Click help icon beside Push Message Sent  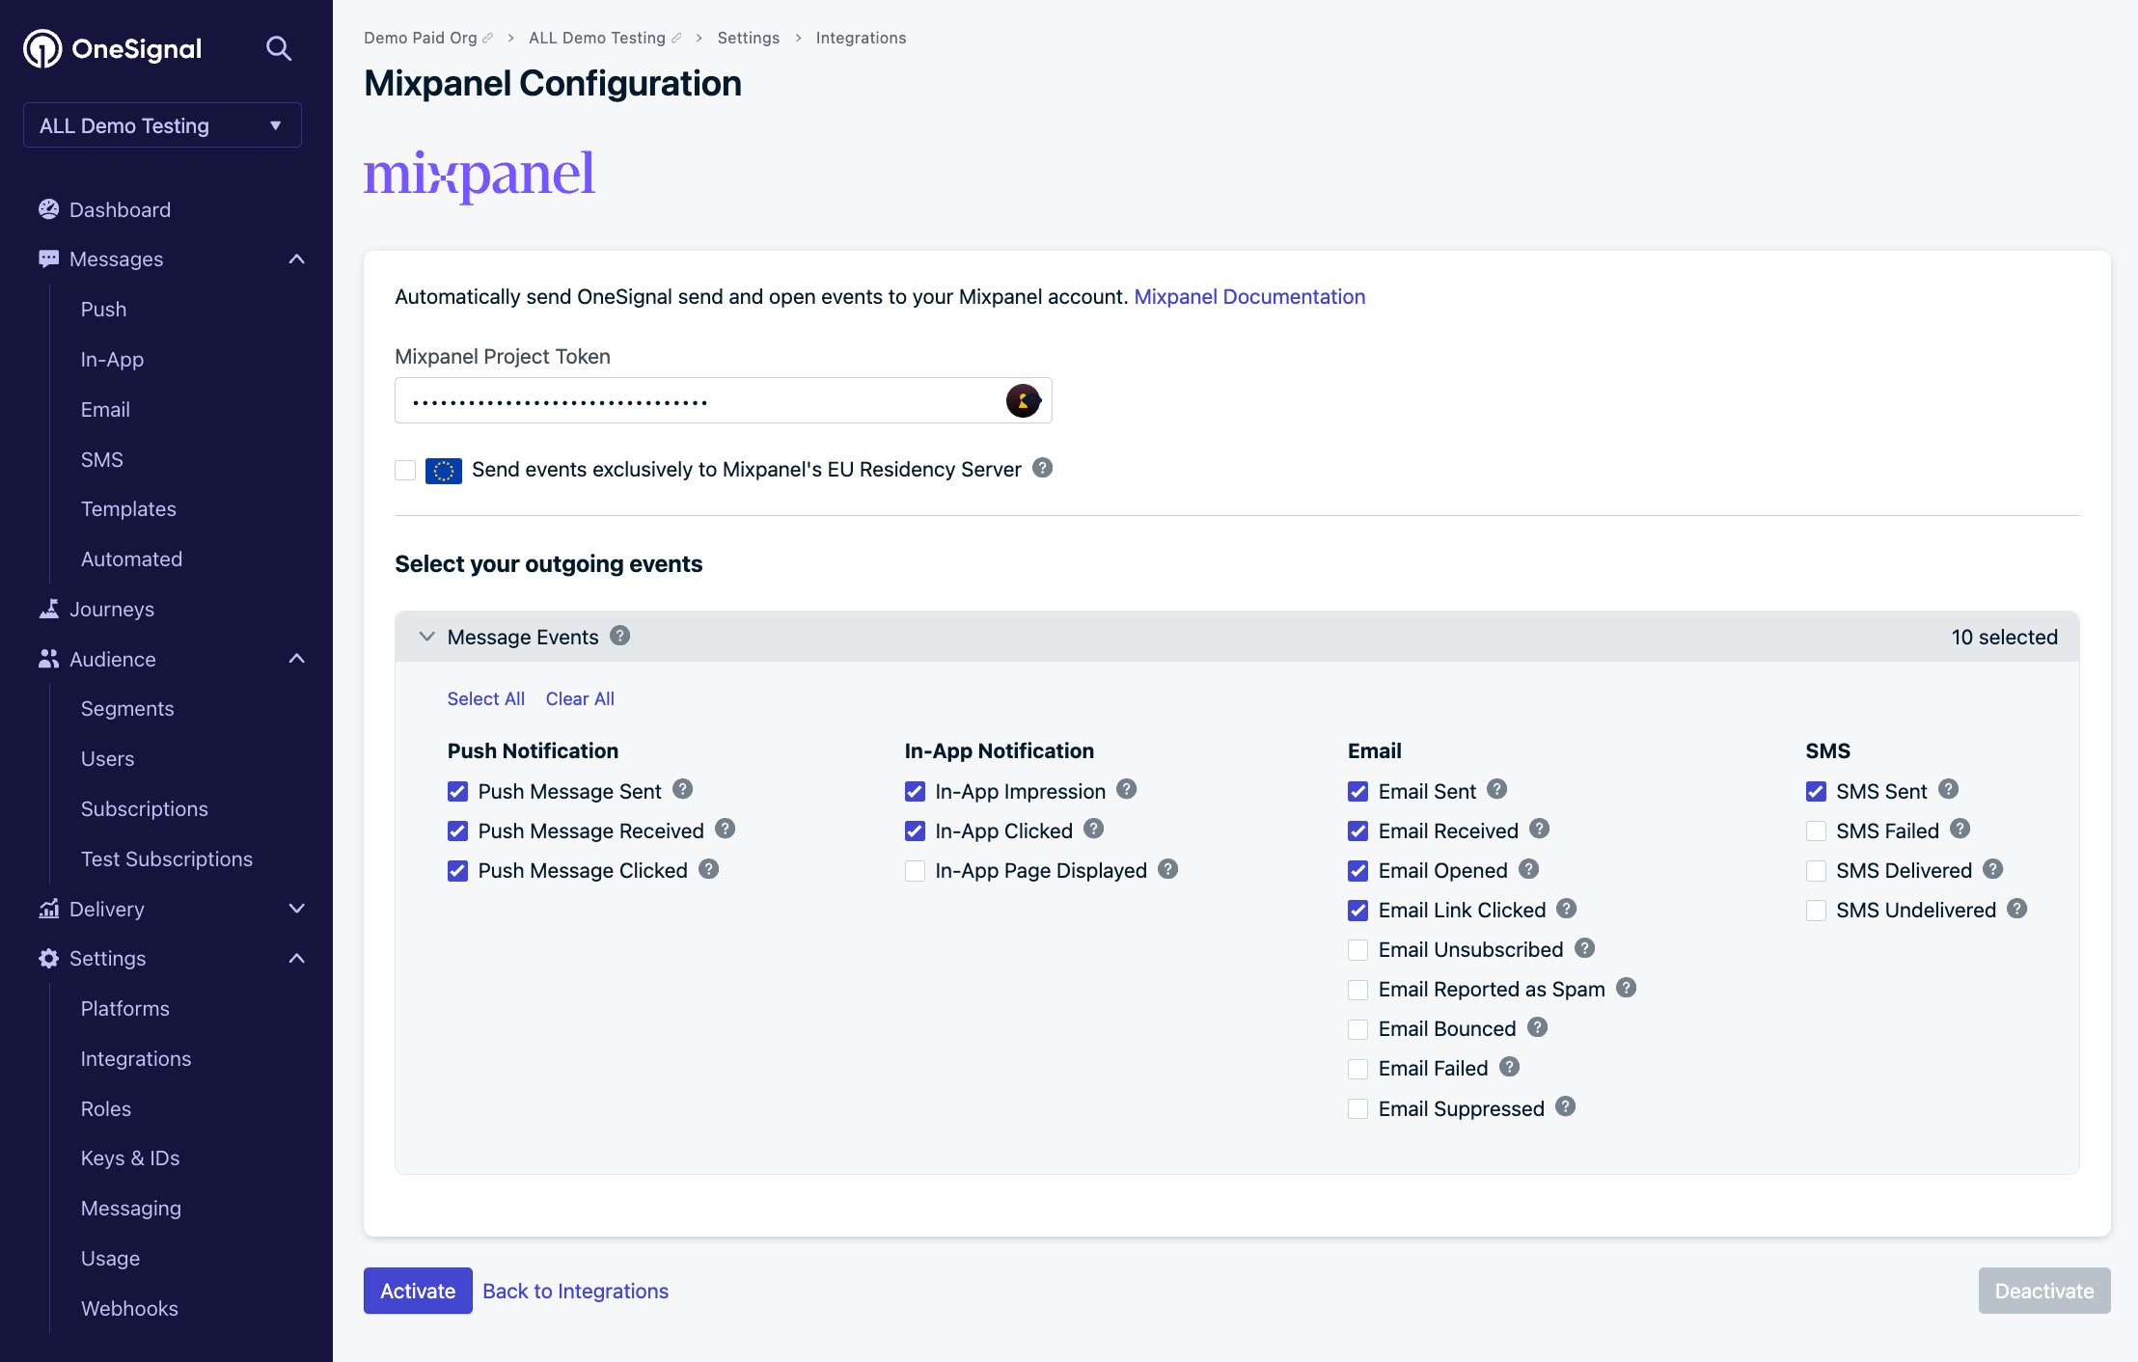point(683,789)
